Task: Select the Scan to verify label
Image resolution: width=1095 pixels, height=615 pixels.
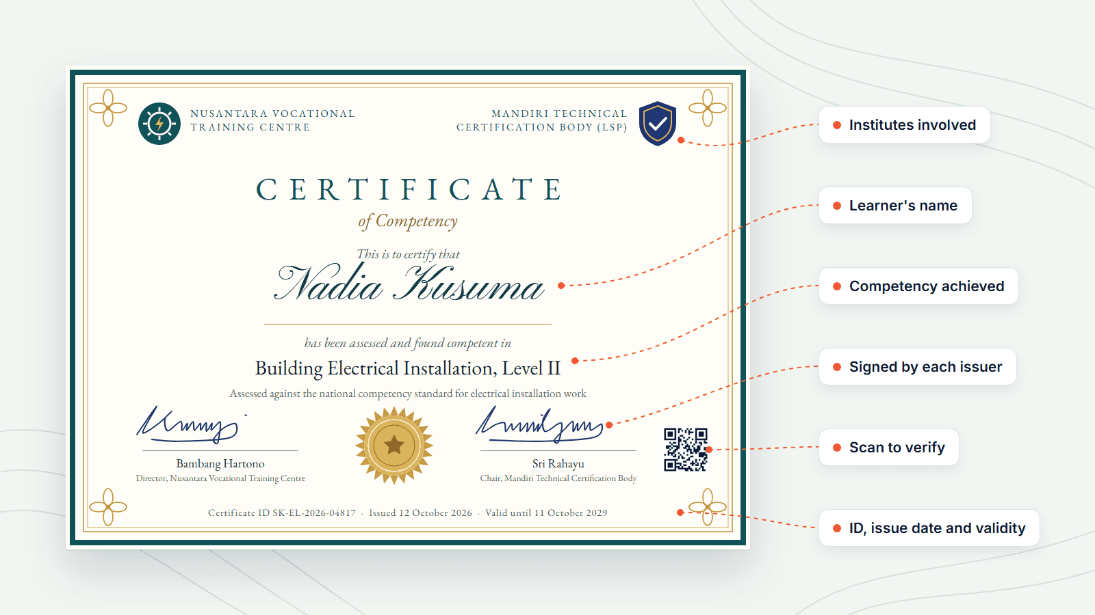Action: pyautogui.click(x=889, y=448)
